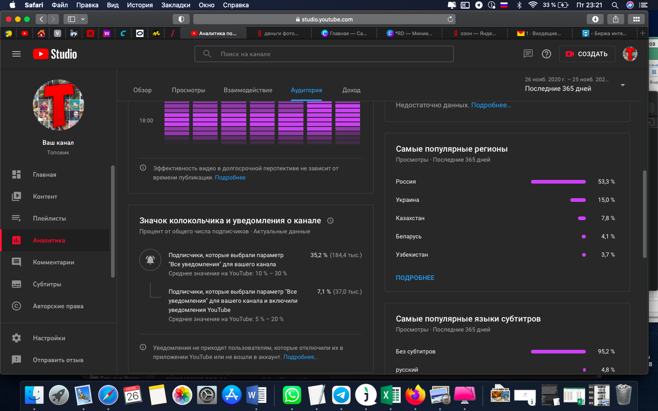Reload page using address bar icon
Image resolution: width=658 pixels, height=411 pixels.
[x=450, y=19]
